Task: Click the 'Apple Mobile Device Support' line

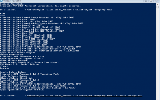Action: pos(18,53)
